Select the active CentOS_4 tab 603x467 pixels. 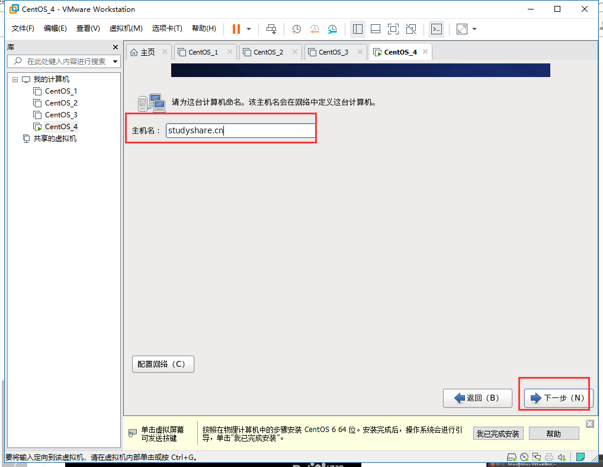(x=400, y=52)
